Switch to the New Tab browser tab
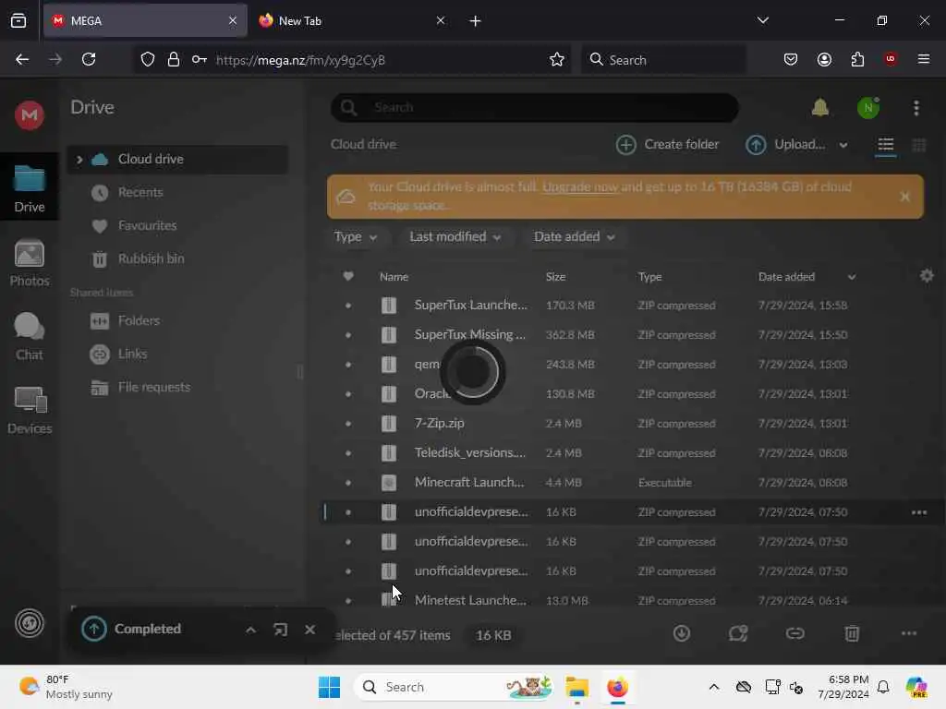 (351, 21)
